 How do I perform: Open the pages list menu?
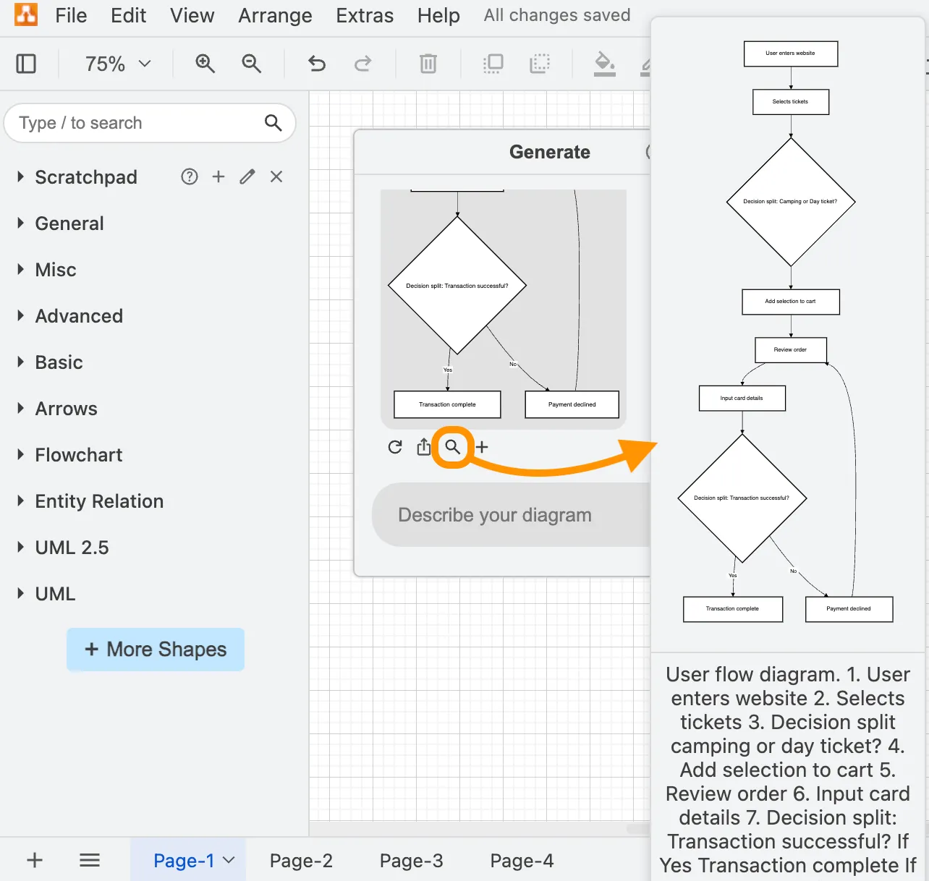pyautogui.click(x=90, y=860)
